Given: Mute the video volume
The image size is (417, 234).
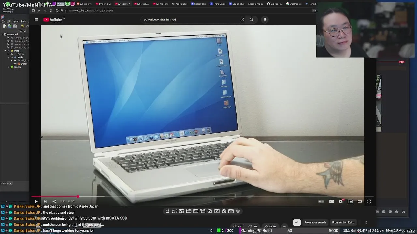Looking at the screenshot, I should pyautogui.click(x=54, y=201).
